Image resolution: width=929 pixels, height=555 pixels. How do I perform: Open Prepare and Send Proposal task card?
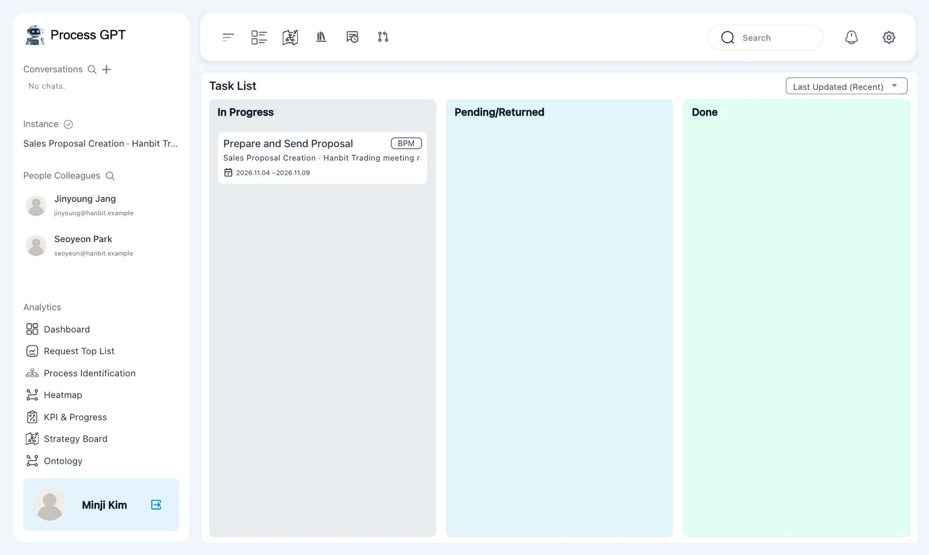click(x=322, y=157)
